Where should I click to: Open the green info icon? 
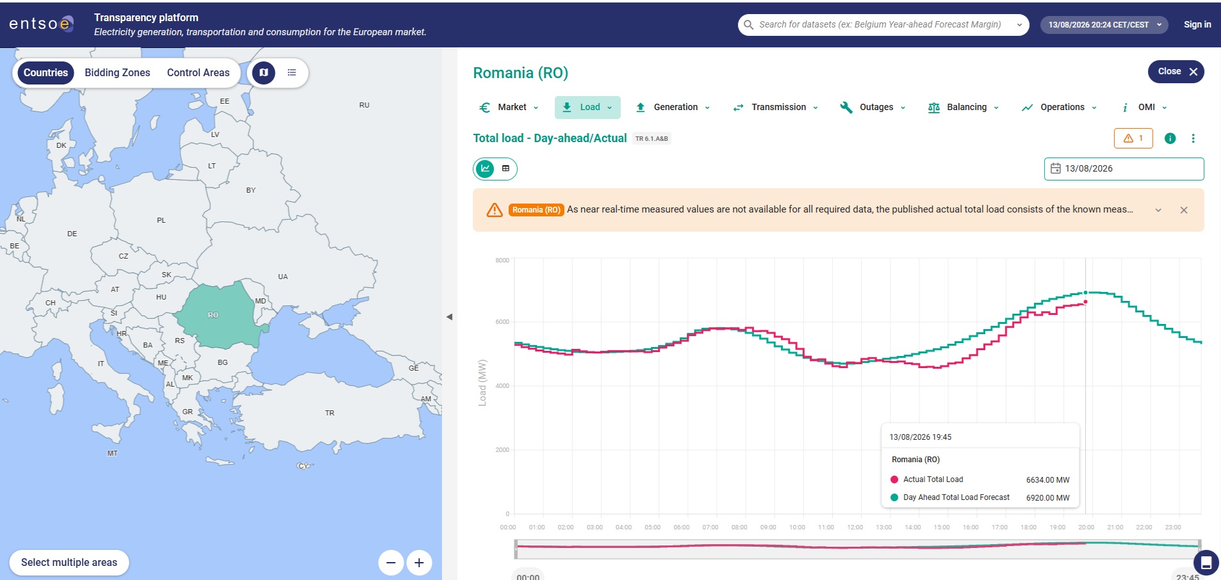click(x=1170, y=138)
